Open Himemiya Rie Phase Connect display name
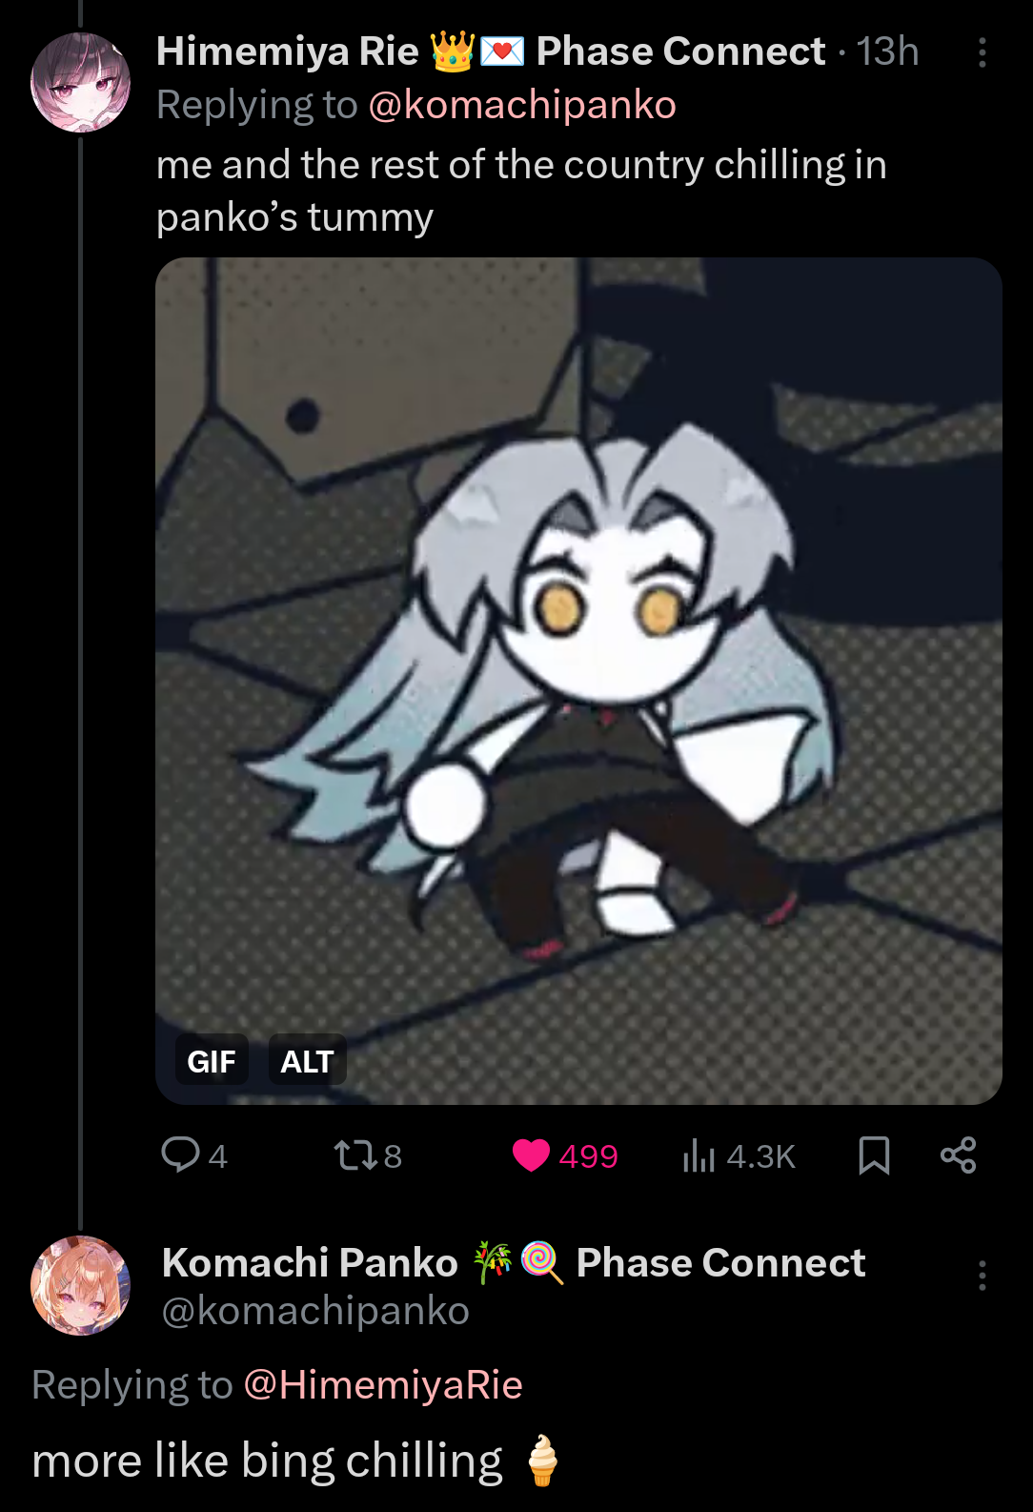 click(491, 51)
